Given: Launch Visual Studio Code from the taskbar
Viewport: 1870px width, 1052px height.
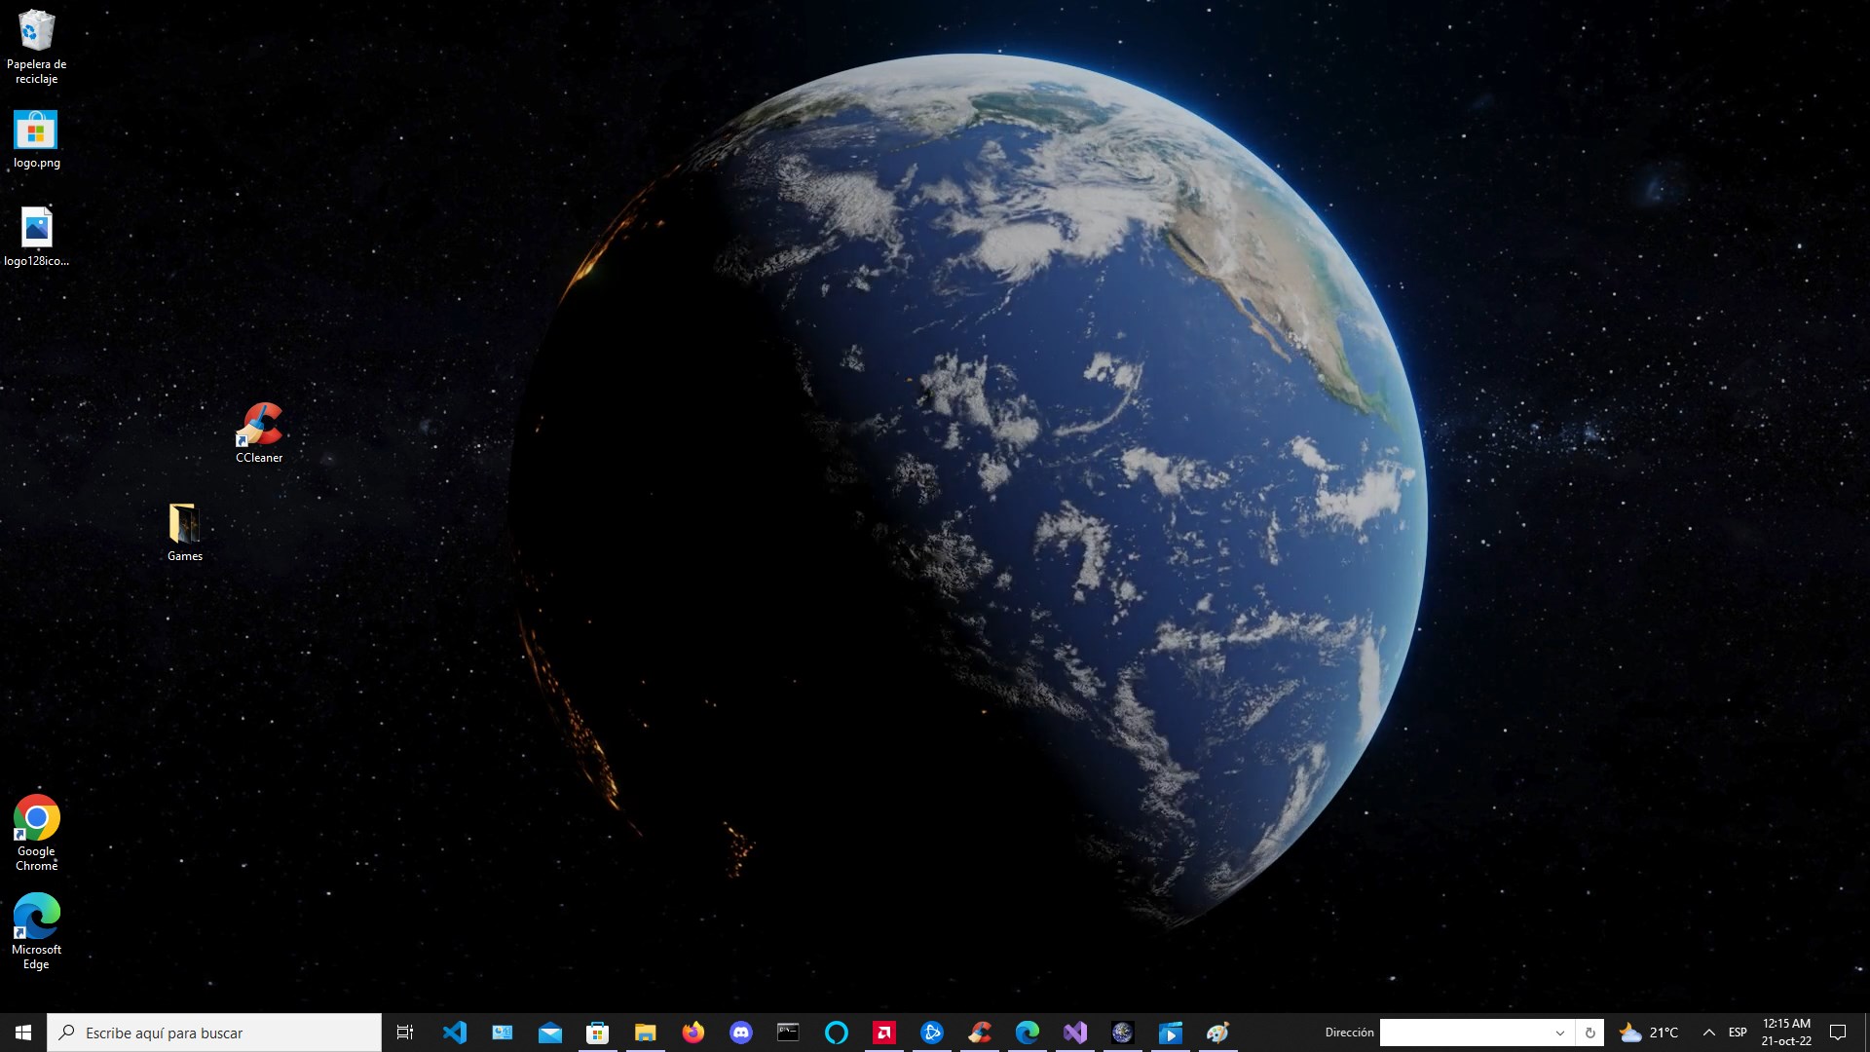Looking at the screenshot, I should pos(455,1032).
